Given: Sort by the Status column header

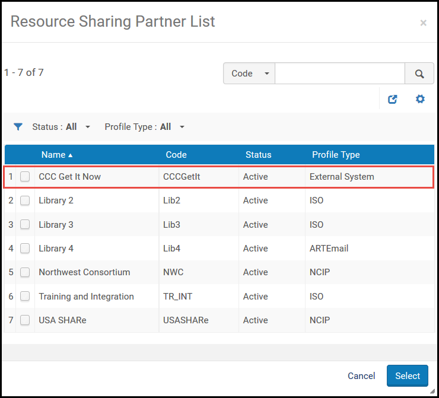Looking at the screenshot, I should tap(258, 154).
